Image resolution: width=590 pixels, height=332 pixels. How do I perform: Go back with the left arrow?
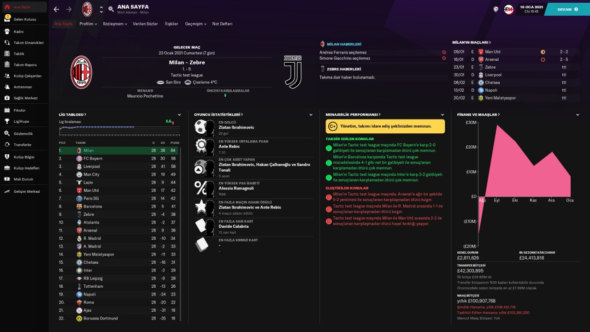(56, 9)
